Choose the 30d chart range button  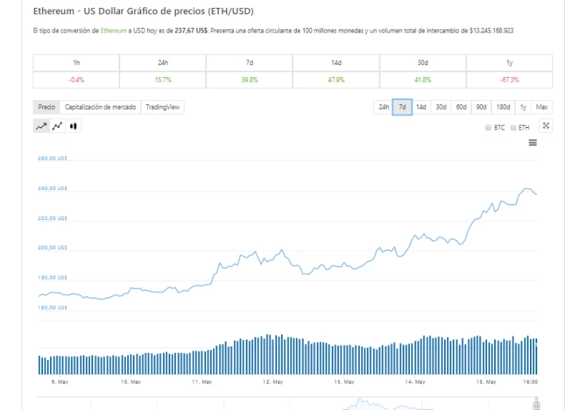441,107
